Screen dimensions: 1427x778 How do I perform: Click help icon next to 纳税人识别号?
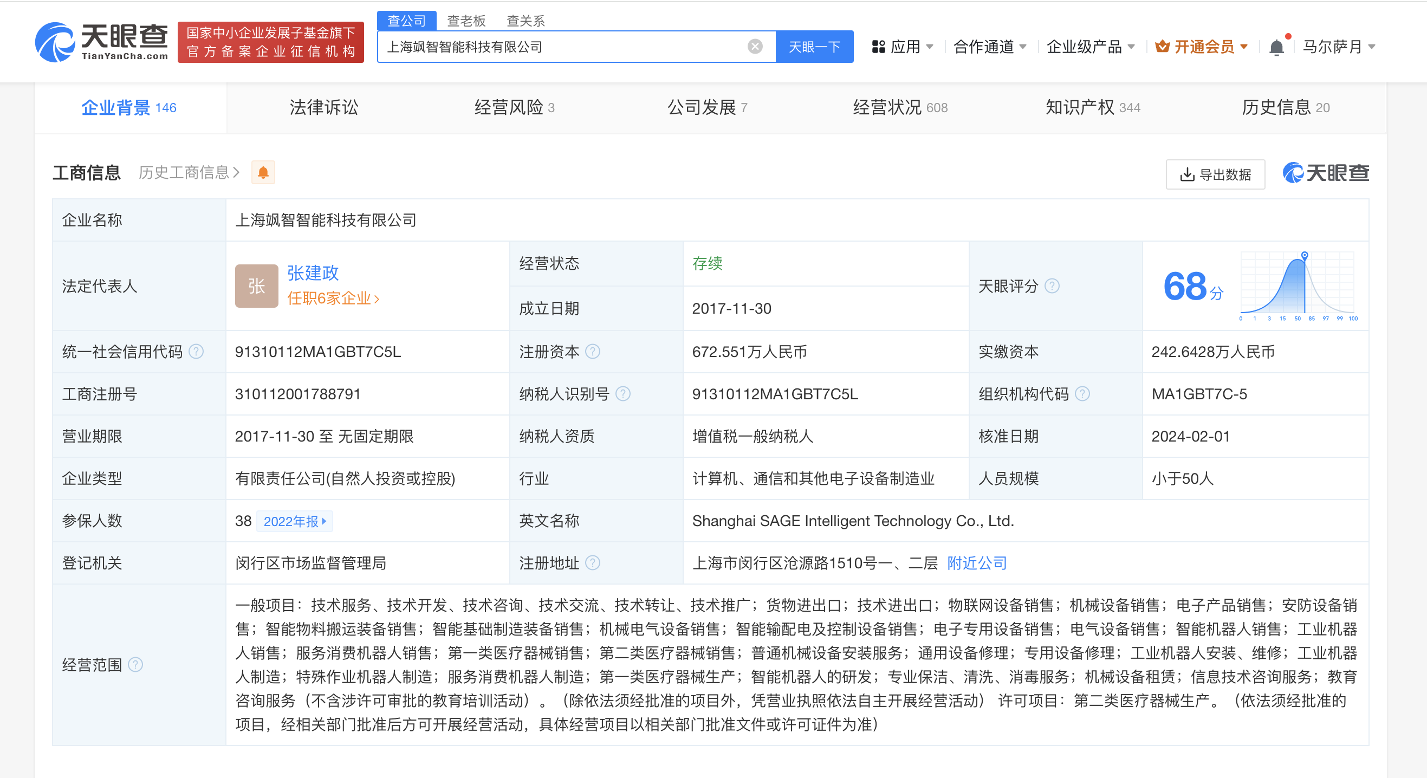tap(623, 393)
